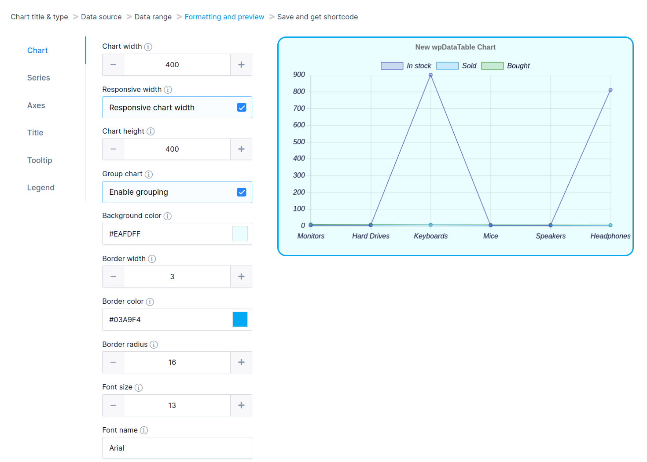Screen dimensions: 647x462
Task: Open the Border color swatch picker
Action: click(240, 320)
